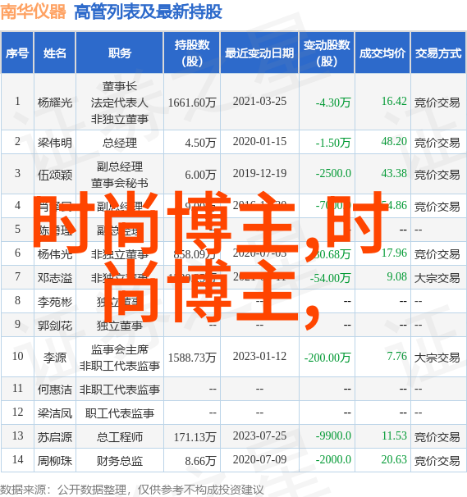Click the date 2023-01-12
The width and height of the screenshot is (467, 497).
click(x=259, y=356)
